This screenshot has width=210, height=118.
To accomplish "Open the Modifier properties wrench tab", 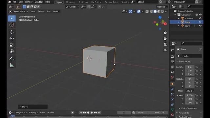I will (x=172, y=89).
